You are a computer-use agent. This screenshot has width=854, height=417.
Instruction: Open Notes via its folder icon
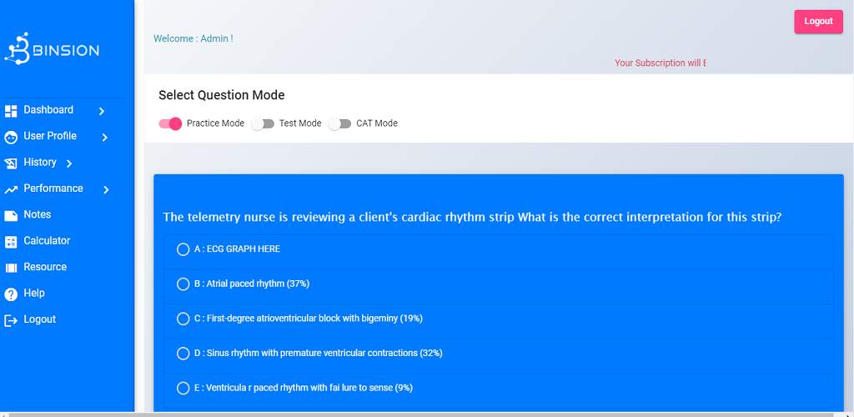coord(11,215)
